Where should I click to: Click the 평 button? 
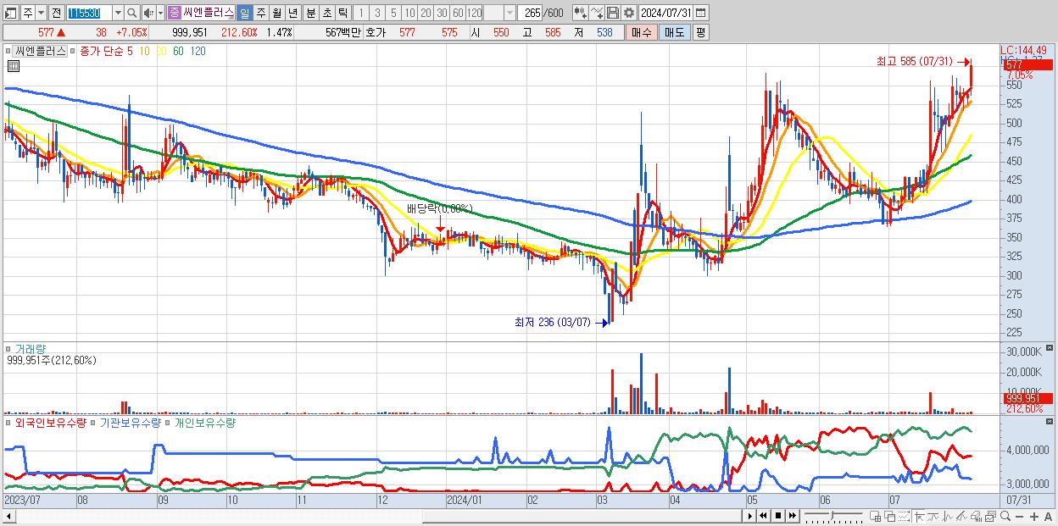pyautogui.click(x=700, y=32)
